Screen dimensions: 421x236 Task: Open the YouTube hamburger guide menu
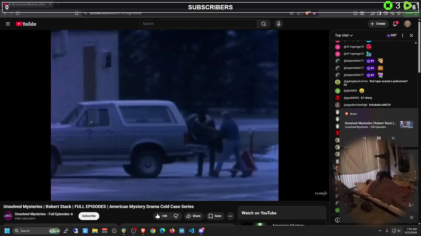pos(8,24)
